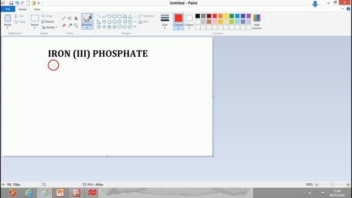
Task: Click the Select rectangle icon
Action: coord(35,18)
